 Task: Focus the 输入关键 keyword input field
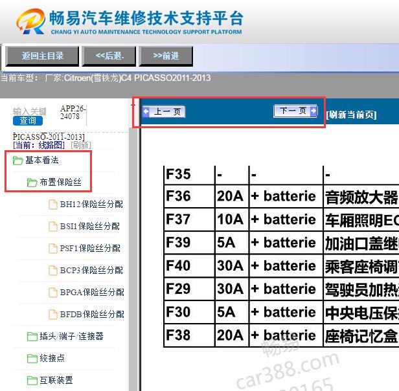[x=30, y=111]
